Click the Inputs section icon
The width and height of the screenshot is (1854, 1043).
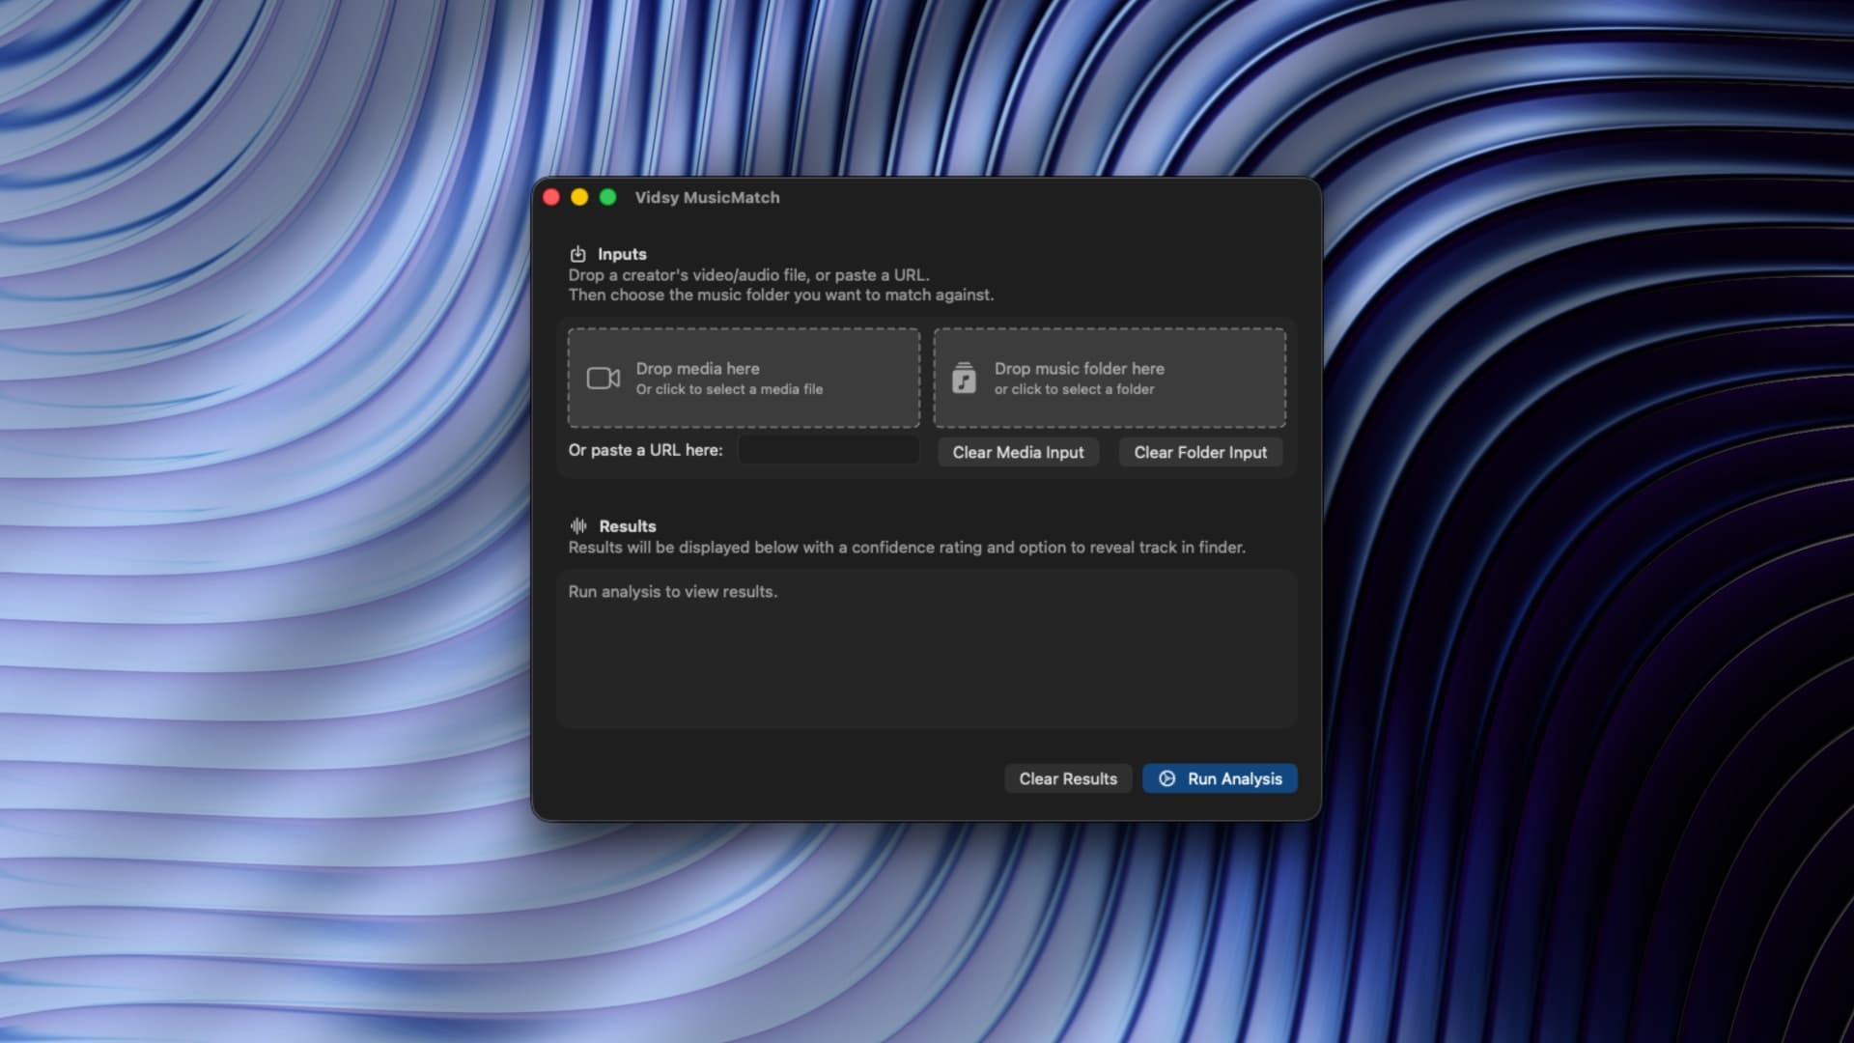[577, 253]
